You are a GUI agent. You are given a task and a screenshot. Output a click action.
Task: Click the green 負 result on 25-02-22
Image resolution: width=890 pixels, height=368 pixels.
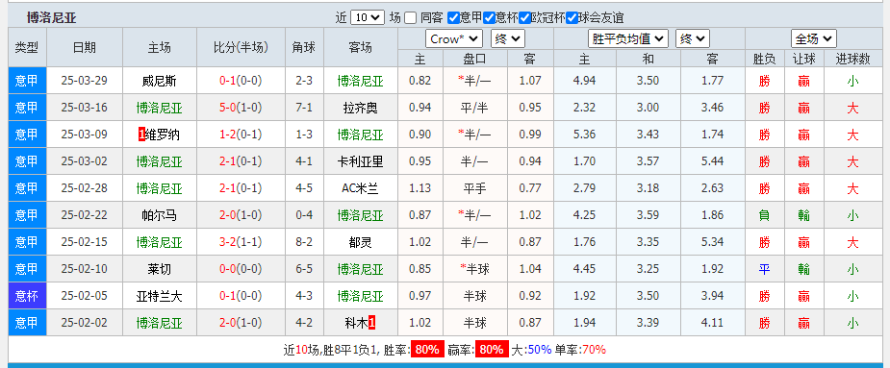[x=765, y=215]
